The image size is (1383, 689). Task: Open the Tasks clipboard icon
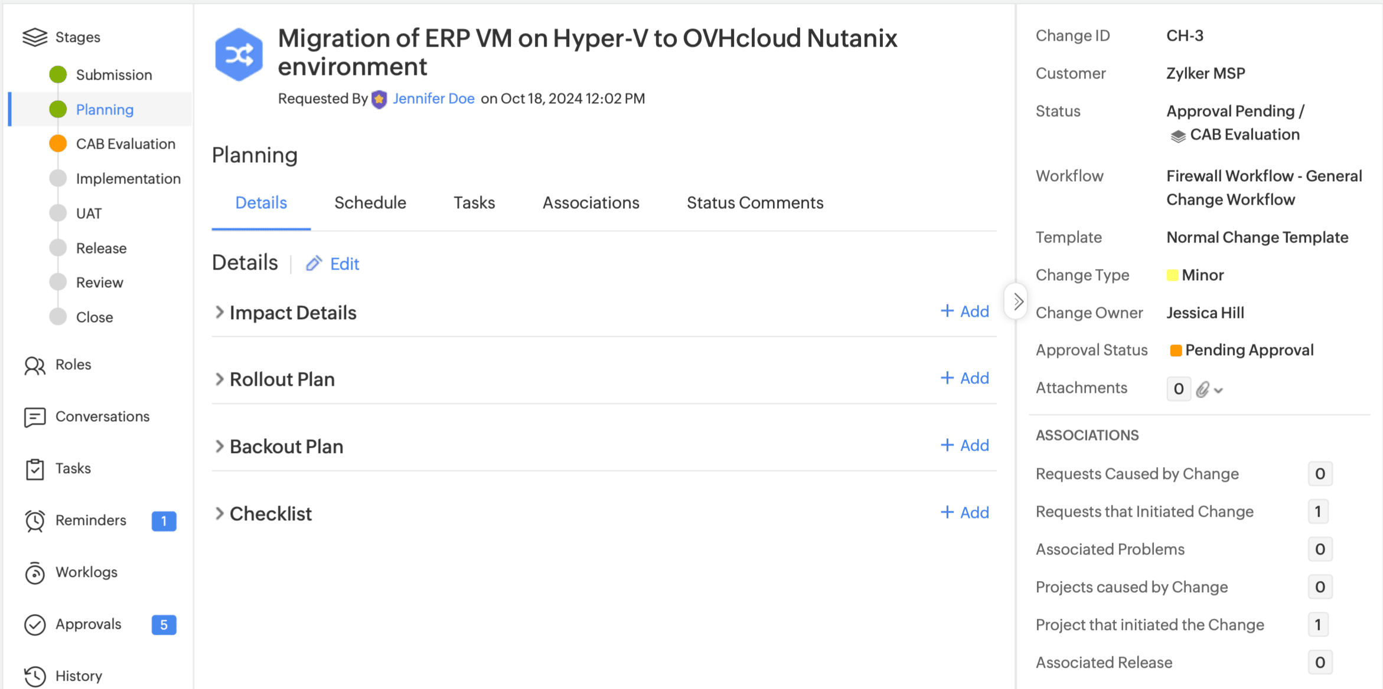34,470
